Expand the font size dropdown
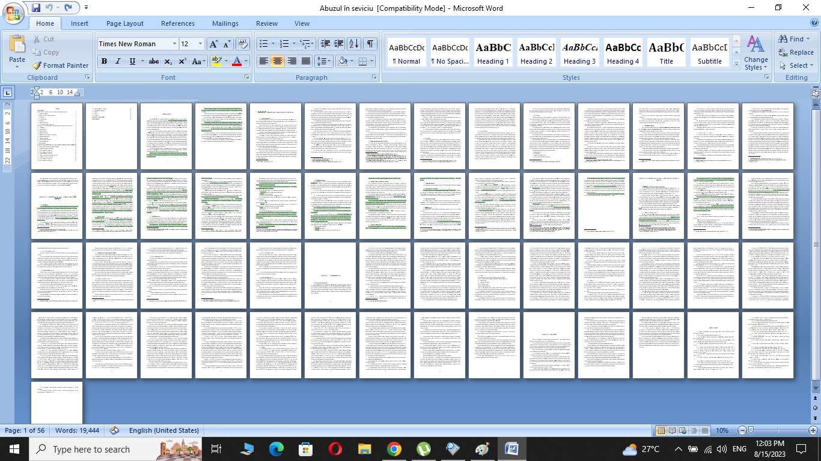 point(200,44)
